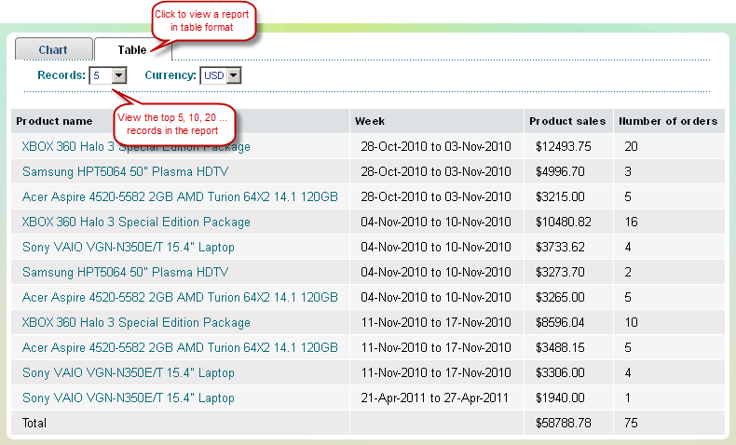This screenshot has height=445, width=736.
Task: Open Acer Aspire link for 28-Oct week
Action: click(180, 197)
